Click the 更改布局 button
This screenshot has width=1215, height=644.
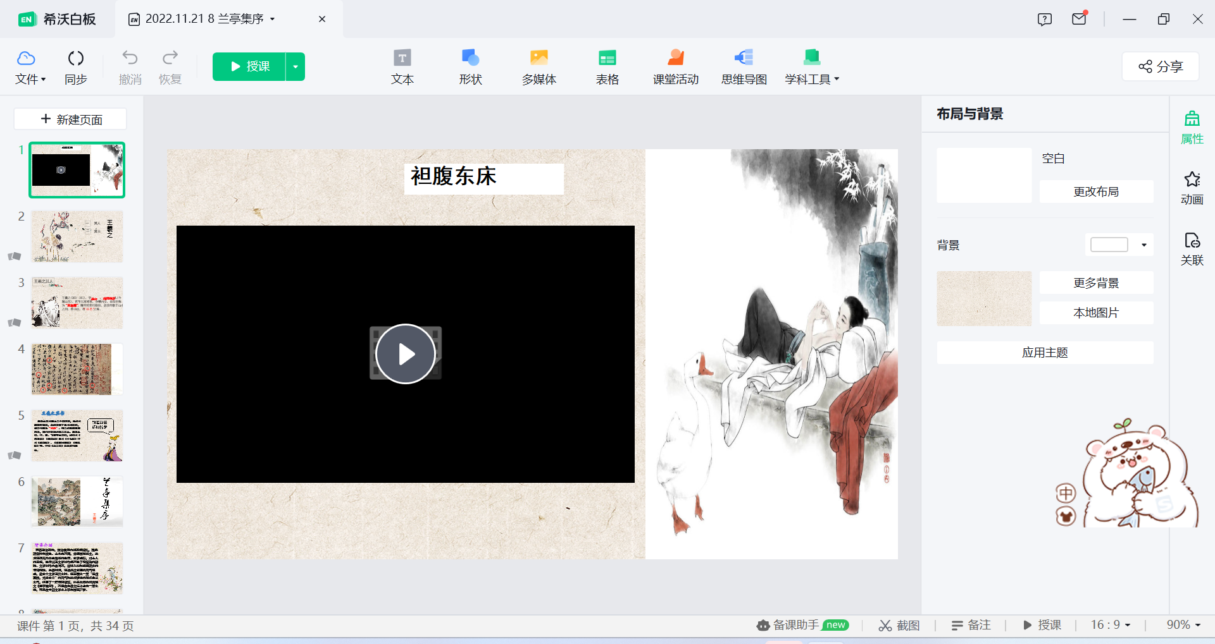1096,191
